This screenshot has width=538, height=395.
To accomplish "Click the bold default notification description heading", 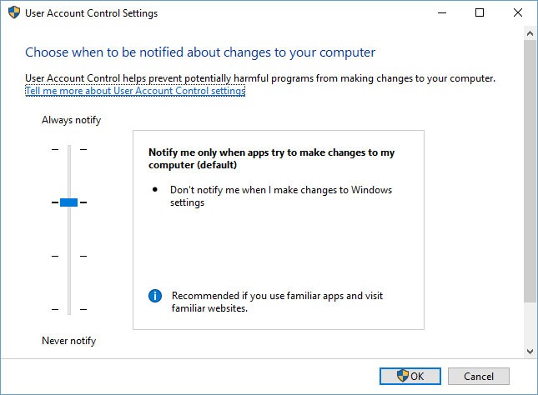I will click(271, 158).
